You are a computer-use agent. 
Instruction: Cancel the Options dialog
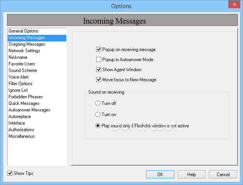pos(223,174)
